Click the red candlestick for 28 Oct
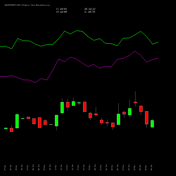 tap(12, 130)
